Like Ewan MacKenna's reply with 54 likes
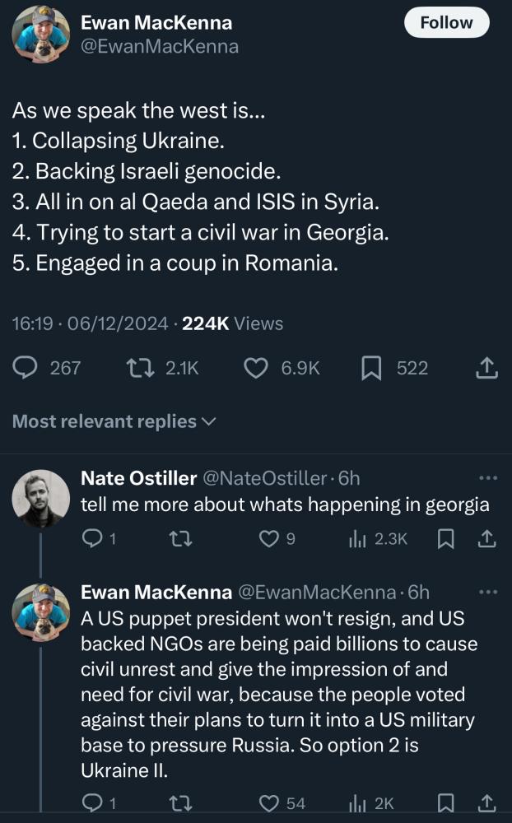The height and width of the screenshot is (823, 512). [x=269, y=802]
